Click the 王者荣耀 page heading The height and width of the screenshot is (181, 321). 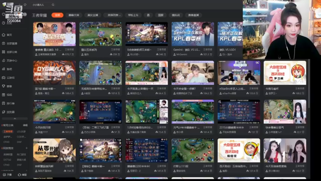pos(39,15)
